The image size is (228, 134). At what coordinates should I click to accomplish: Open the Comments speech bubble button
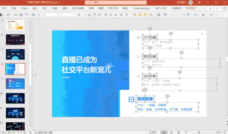pyautogui.click(x=218, y=9)
